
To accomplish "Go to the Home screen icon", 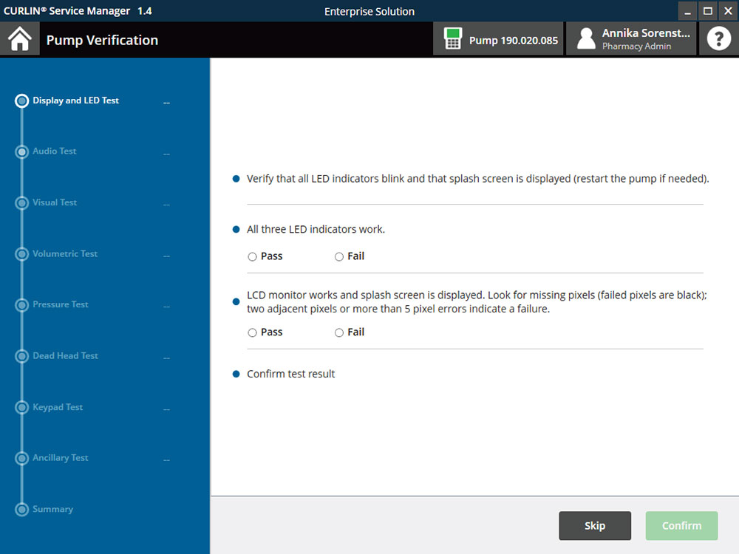I will (x=20, y=39).
